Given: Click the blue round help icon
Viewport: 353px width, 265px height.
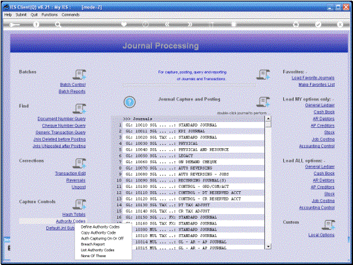Looking at the screenshot, I should (x=129, y=102).
